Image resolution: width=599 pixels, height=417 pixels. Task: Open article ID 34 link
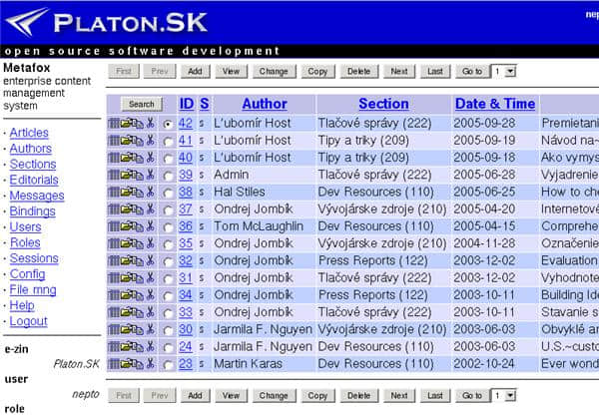click(186, 295)
